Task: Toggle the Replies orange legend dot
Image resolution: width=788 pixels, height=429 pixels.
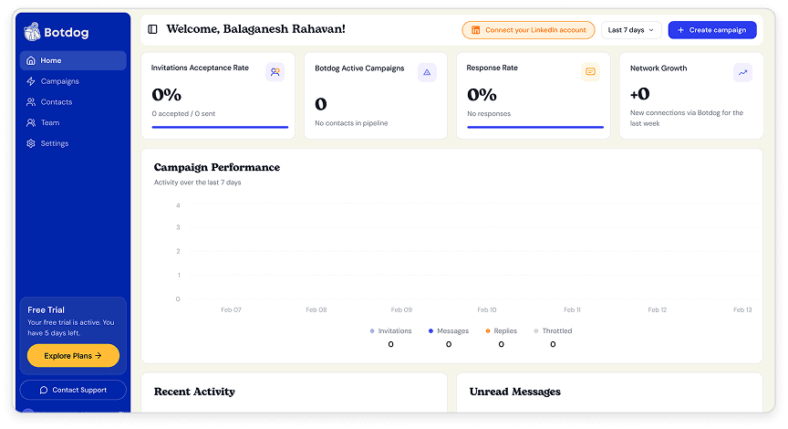Action: coord(488,331)
